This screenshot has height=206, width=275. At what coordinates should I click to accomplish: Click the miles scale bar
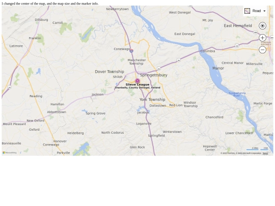[x=253, y=149]
